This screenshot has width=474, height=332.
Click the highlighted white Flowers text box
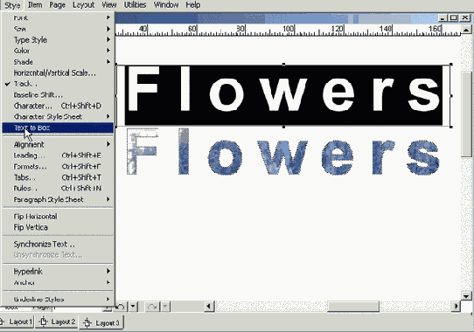tap(283, 95)
